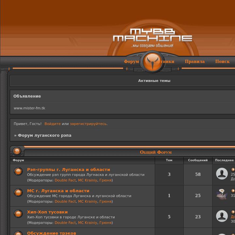Viewport: 235px width, 235px height.
Task: Open the Общий Форум category heading
Action: pos(156,152)
